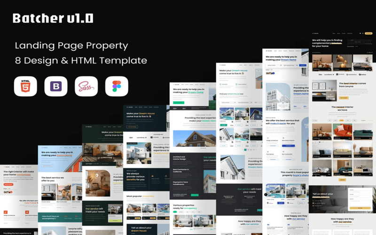
Task: Click the Figma logo icon
Action: [x=117, y=86]
